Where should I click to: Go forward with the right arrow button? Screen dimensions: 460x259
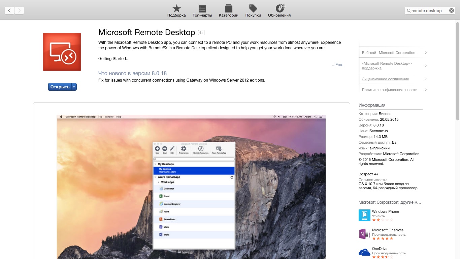coord(19,10)
